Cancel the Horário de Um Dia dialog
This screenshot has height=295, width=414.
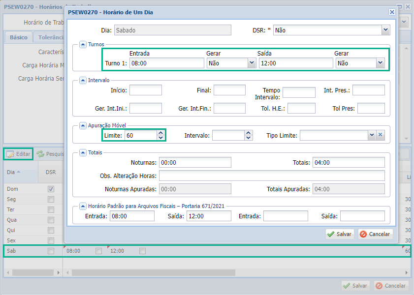pyautogui.click(x=376, y=234)
